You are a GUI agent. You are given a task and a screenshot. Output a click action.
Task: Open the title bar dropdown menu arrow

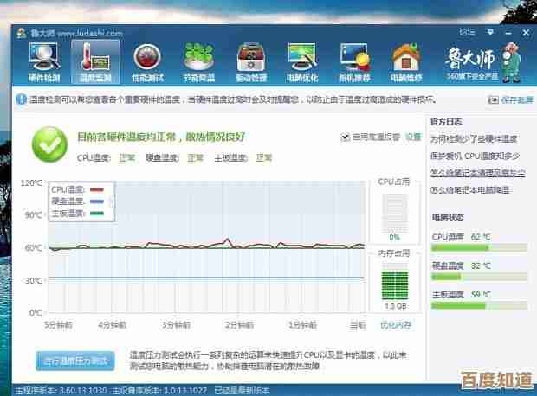(490, 32)
